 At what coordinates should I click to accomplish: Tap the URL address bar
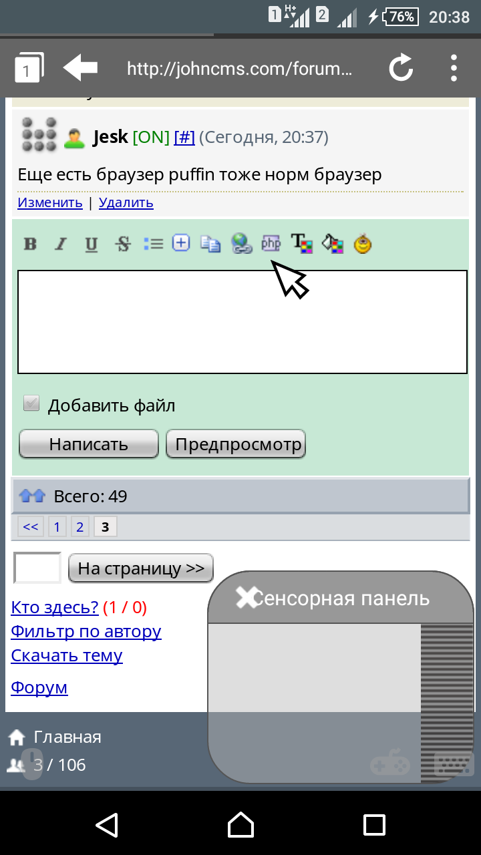[x=239, y=68]
